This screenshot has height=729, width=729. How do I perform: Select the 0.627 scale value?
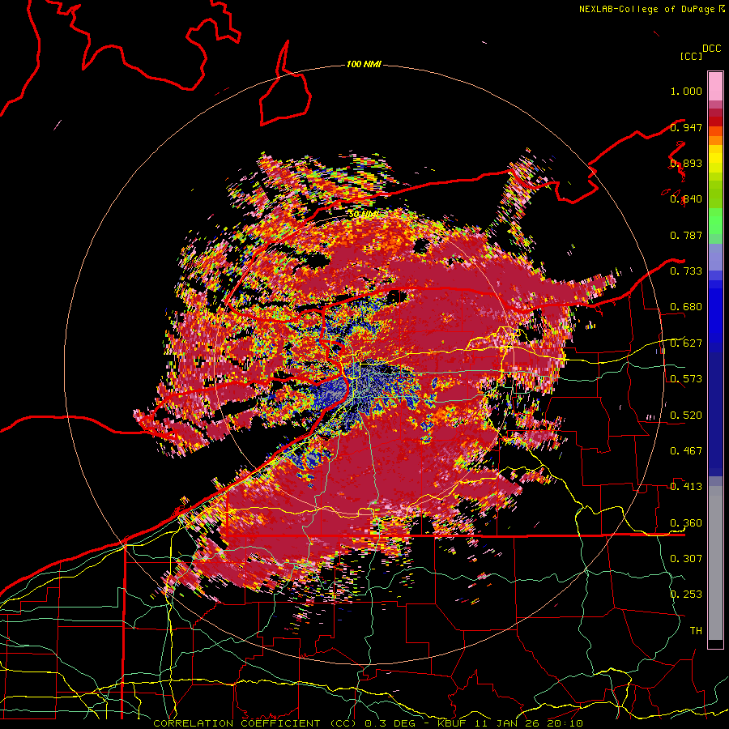tap(686, 343)
